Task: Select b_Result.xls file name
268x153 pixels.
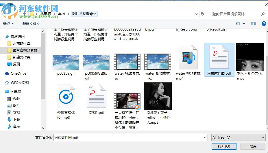Action: pyautogui.click(x=216, y=29)
